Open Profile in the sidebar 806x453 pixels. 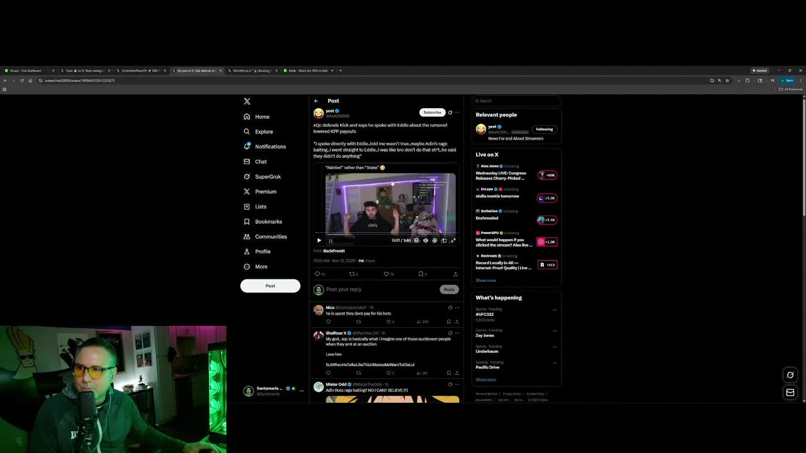pos(257,252)
